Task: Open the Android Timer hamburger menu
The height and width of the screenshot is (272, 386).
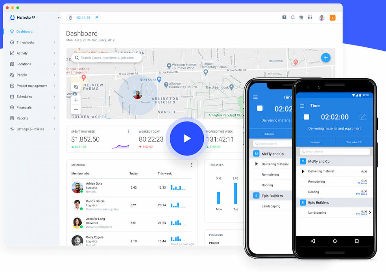Action: 302,106
